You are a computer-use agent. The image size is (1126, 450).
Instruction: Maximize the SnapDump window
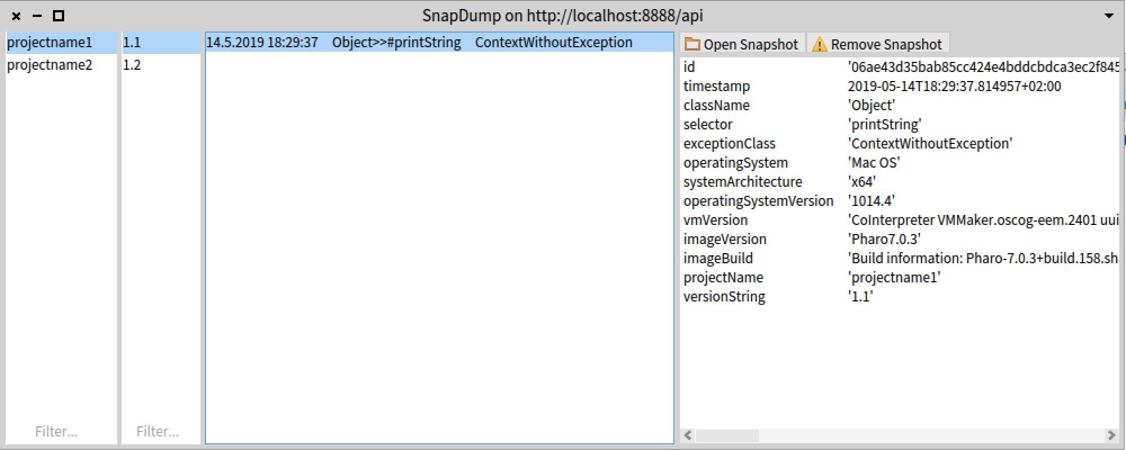pyautogui.click(x=58, y=16)
